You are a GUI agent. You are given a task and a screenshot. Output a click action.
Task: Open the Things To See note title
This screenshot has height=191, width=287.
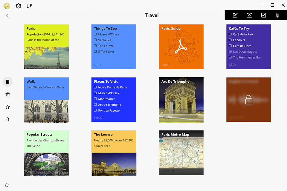(x=105, y=29)
